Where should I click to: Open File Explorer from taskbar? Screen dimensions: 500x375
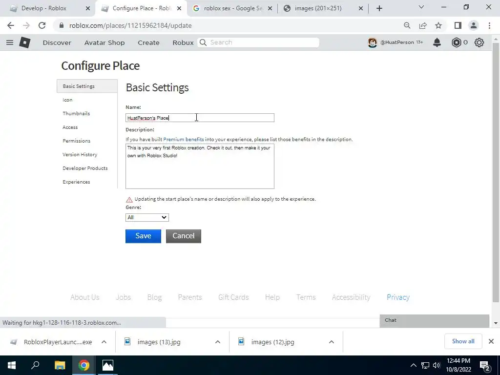tap(60, 365)
